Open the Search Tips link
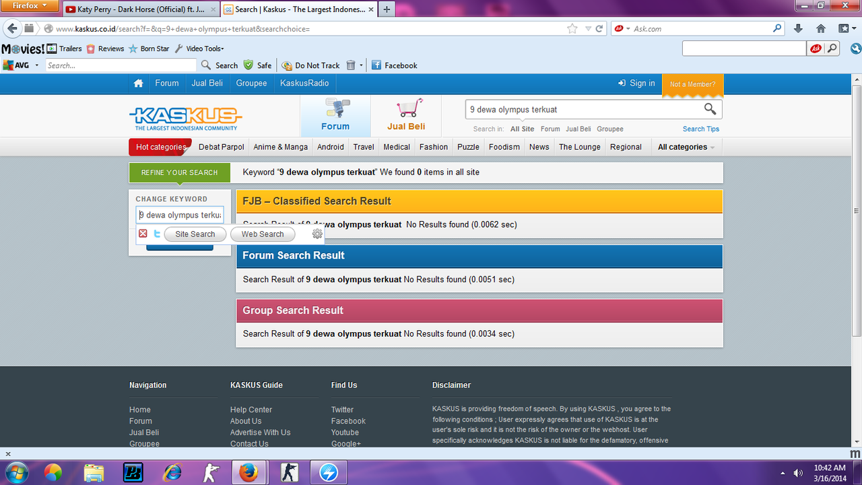The width and height of the screenshot is (862, 485). click(x=700, y=129)
